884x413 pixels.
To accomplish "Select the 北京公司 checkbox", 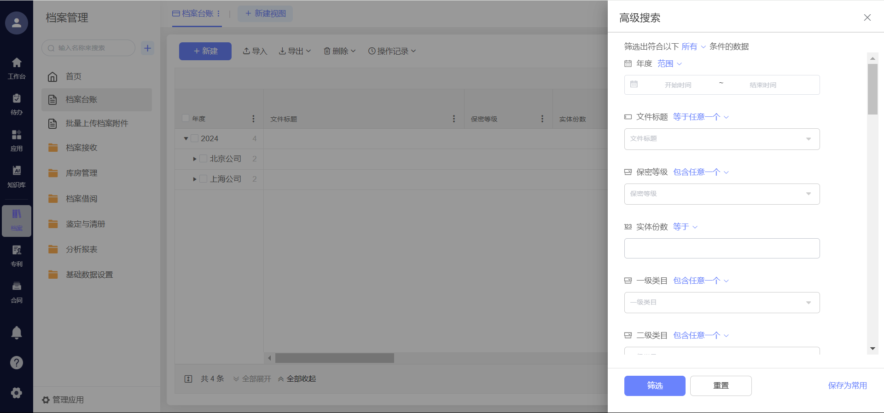I will (204, 159).
